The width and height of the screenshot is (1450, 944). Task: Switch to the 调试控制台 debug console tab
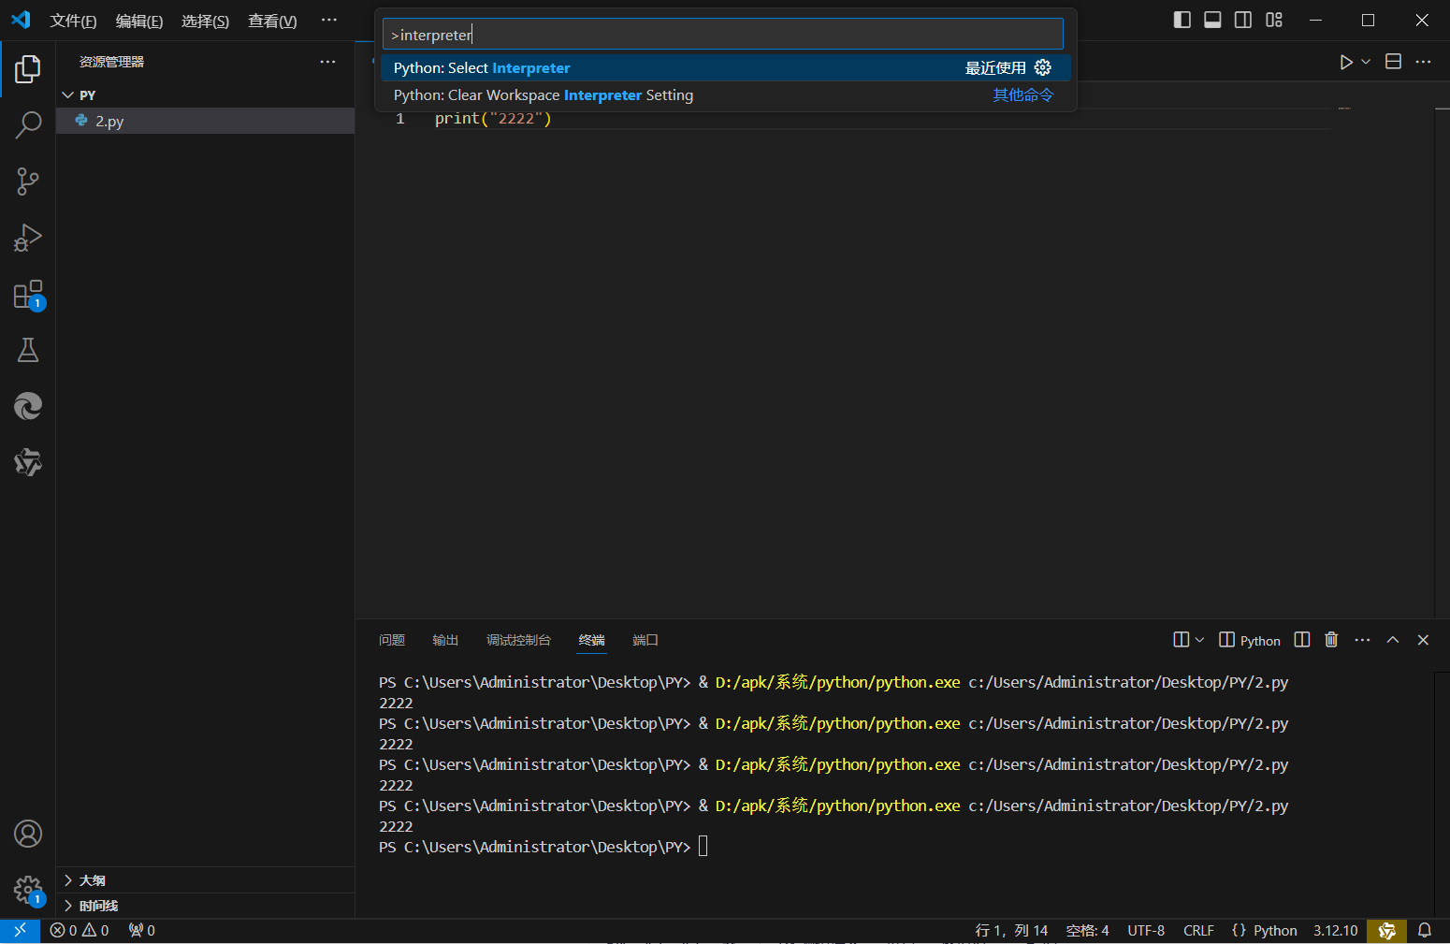click(518, 640)
